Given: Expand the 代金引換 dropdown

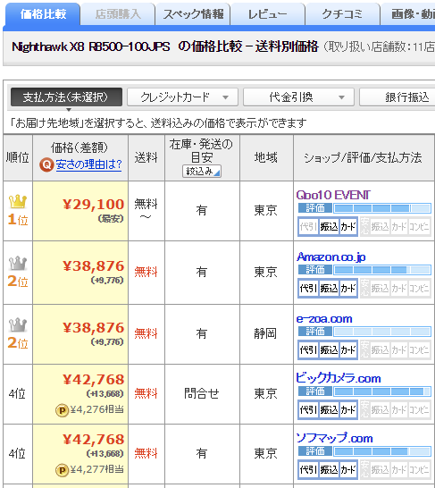Looking at the screenshot, I should (x=298, y=97).
